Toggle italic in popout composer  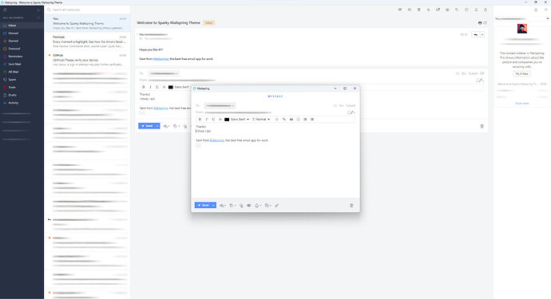point(207,120)
